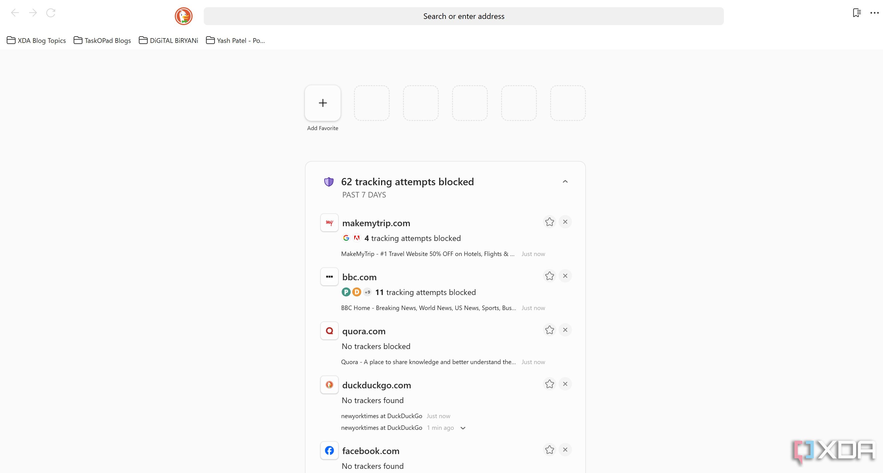Click the +9 more trackers badge
Image resolution: width=883 pixels, height=473 pixels.
(x=367, y=292)
